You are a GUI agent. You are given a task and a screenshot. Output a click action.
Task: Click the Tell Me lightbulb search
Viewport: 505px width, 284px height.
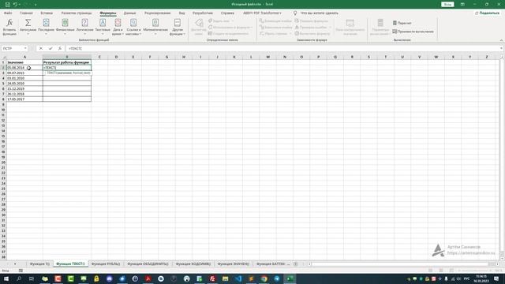coord(295,13)
